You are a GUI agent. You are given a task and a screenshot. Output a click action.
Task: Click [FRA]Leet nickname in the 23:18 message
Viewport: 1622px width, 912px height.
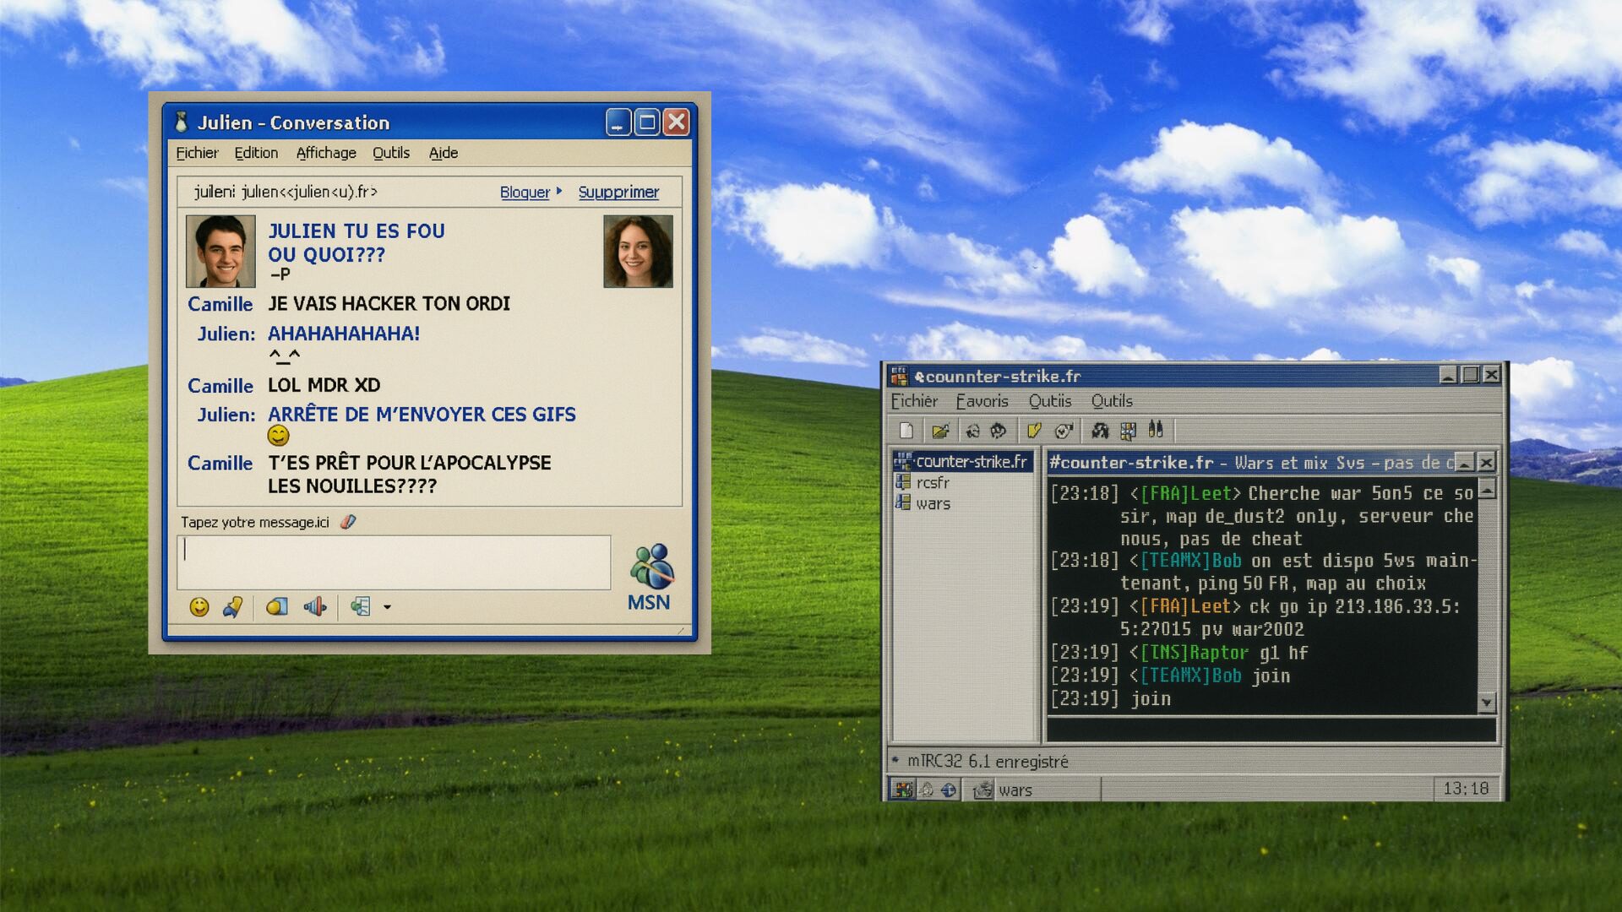(1191, 493)
